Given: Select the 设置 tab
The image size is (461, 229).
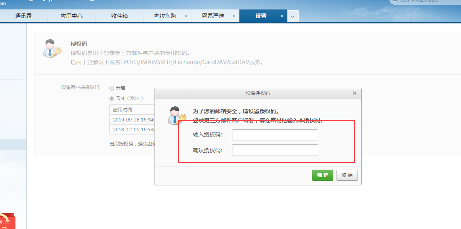Looking at the screenshot, I should pos(261,16).
